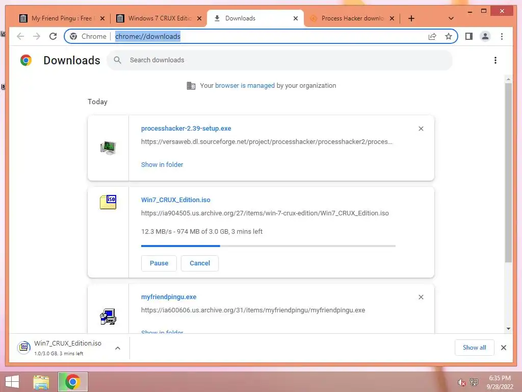
Task: Bookmark this tab with the star icon
Action: (x=449, y=36)
